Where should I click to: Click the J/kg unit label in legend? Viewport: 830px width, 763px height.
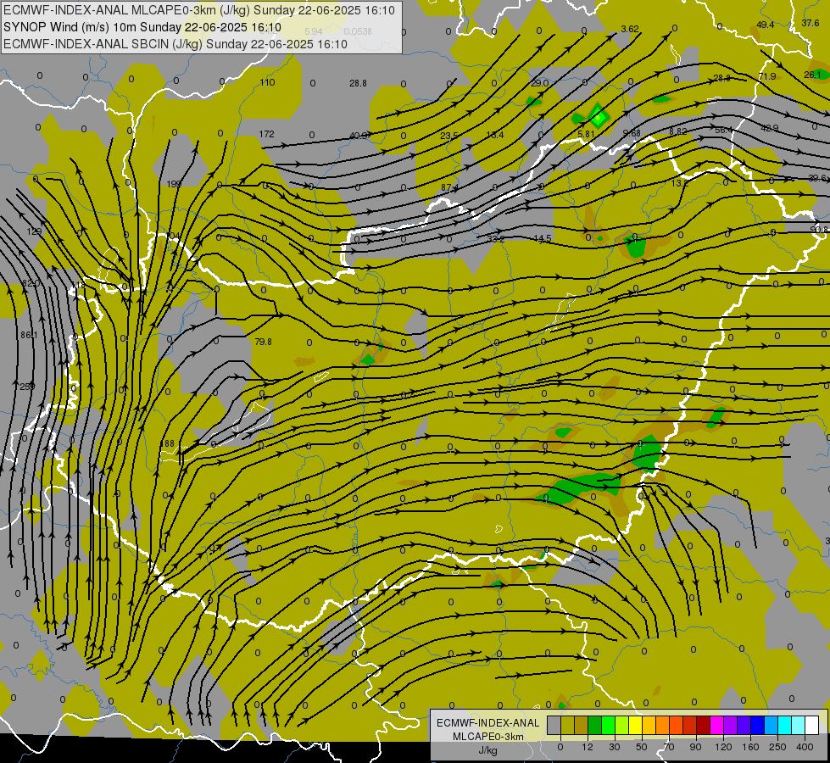point(487,750)
